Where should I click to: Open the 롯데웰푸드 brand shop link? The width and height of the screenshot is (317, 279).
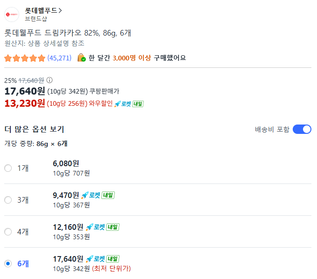41,10
